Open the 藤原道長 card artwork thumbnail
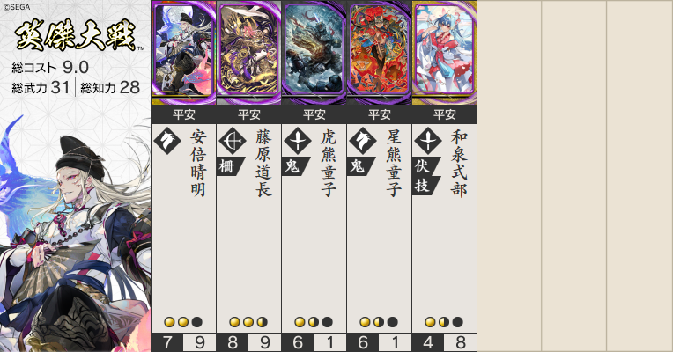 (x=249, y=53)
